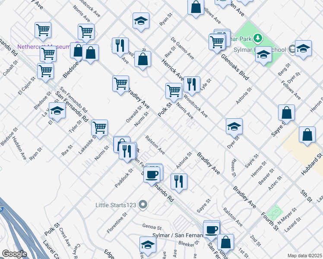Select the Cobalt St street label
The width and height of the screenshot is (323, 259).
click(x=10, y=68)
